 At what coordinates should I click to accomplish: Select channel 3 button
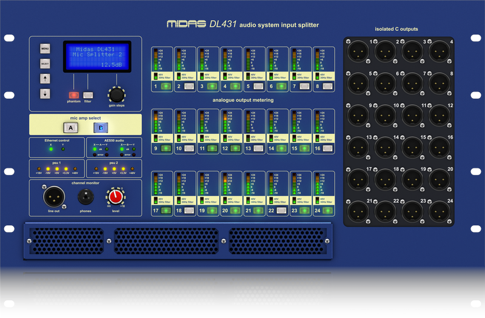tap(212, 86)
